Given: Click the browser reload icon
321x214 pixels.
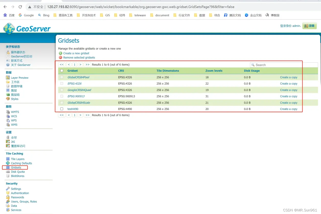Looking at the screenshot, I should [x=20, y=7].
